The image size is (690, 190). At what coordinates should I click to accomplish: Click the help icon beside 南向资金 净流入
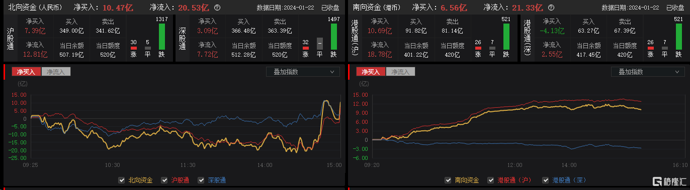[551, 8]
